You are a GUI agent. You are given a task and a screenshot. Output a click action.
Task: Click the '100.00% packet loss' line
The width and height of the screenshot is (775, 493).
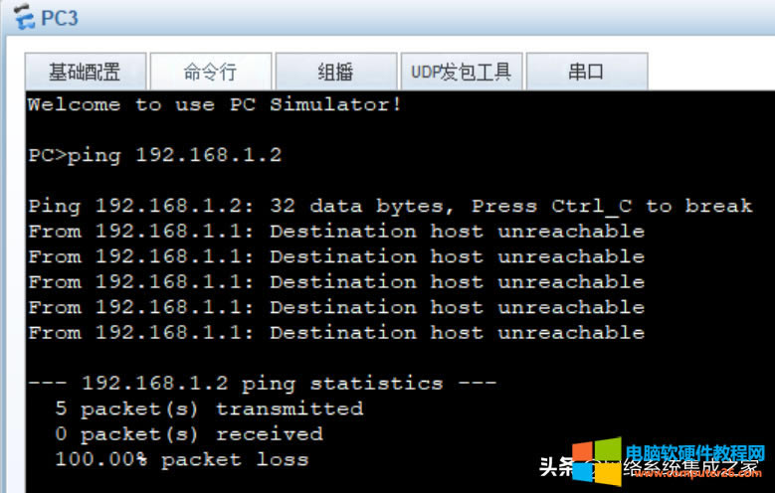click(x=181, y=459)
